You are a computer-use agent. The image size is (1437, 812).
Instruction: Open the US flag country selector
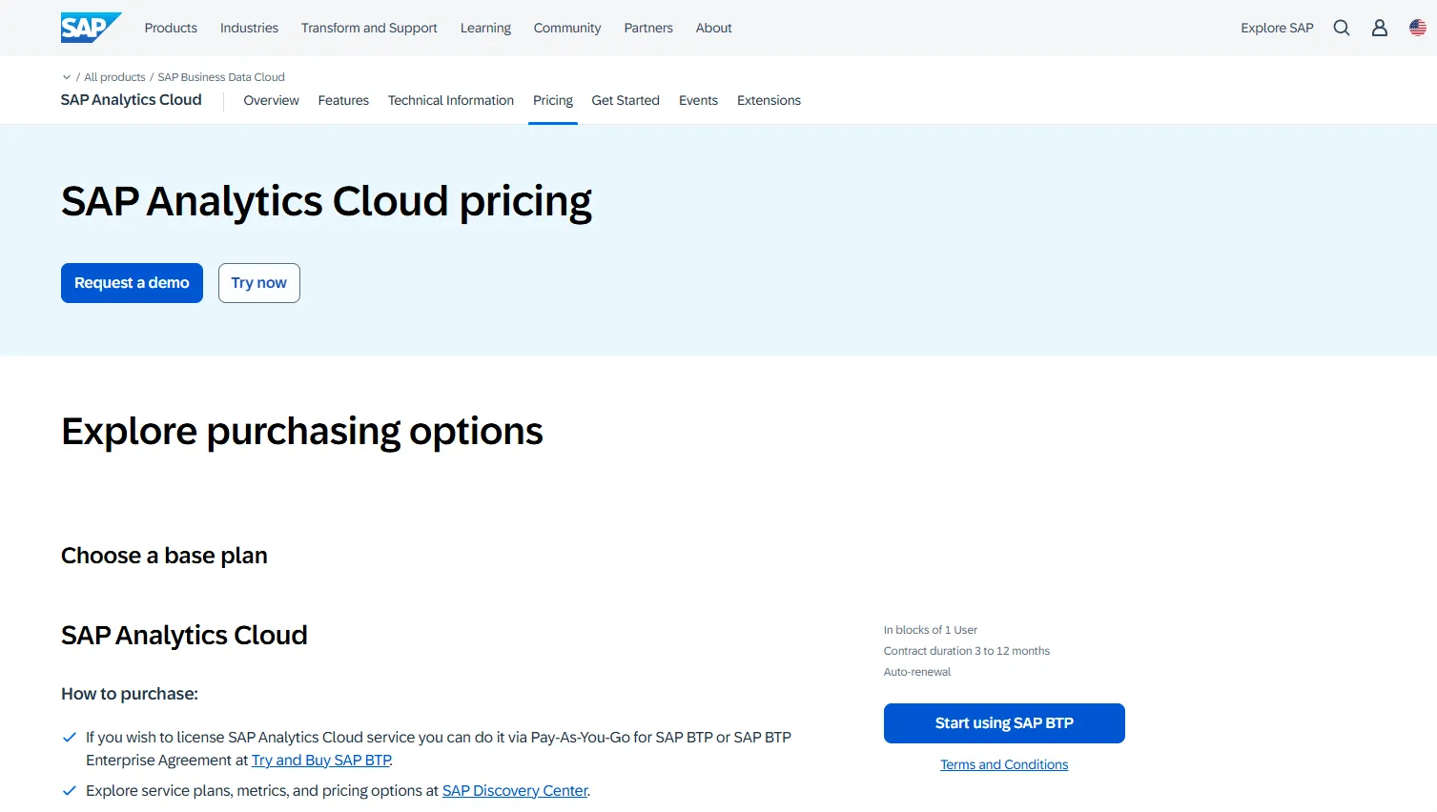[x=1417, y=28]
